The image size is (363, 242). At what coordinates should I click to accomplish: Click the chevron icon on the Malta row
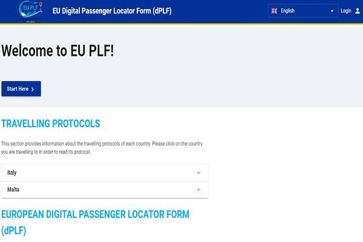coord(198,189)
